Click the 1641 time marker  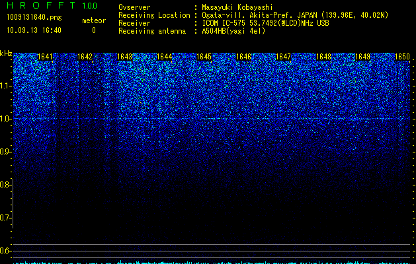coord(45,57)
